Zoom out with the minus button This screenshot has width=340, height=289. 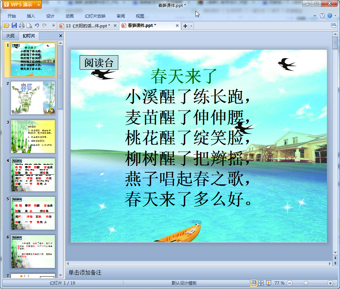[x=289, y=283]
